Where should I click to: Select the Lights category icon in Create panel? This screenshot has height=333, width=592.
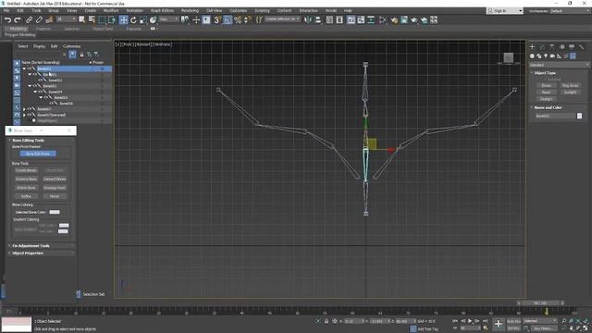[x=546, y=55]
